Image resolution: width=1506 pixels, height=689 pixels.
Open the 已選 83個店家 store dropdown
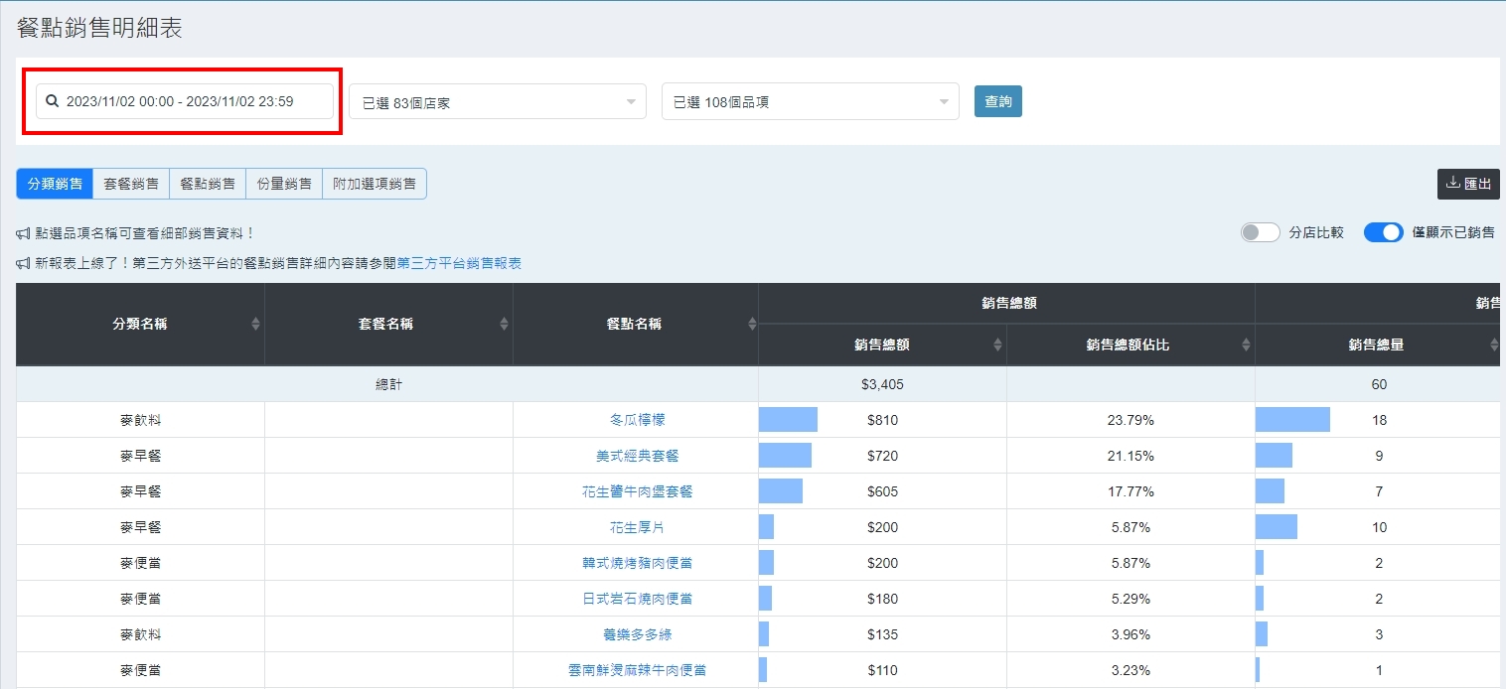tap(497, 101)
